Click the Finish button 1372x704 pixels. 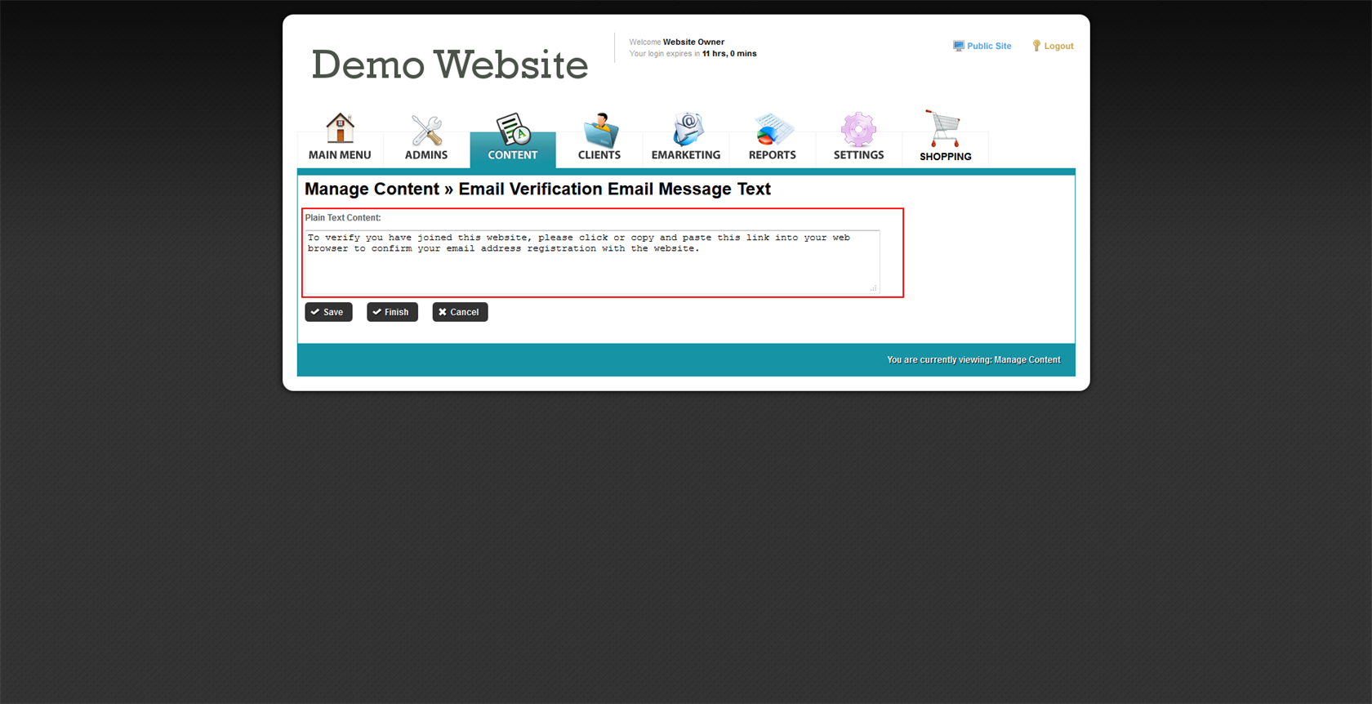coord(392,312)
